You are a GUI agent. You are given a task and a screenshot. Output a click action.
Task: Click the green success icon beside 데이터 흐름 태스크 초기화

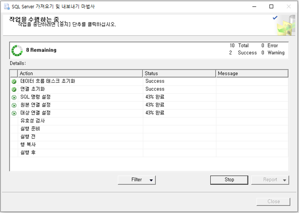coord(14,82)
